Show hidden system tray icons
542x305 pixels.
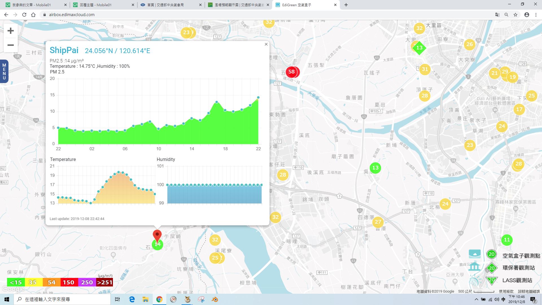point(477,299)
